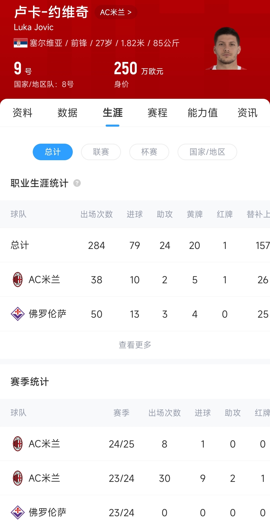This screenshot has width=270, height=525.
Task: Tap the Serbia flag icon
Action: tap(20, 43)
